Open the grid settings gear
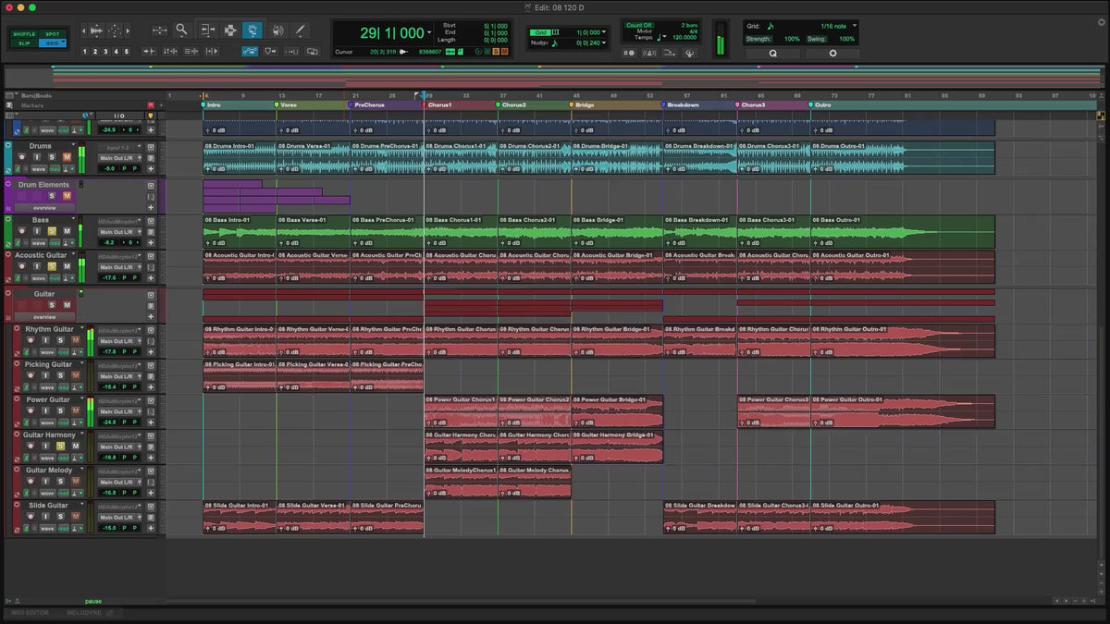The height and width of the screenshot is (624, 1110). point(832,54)
